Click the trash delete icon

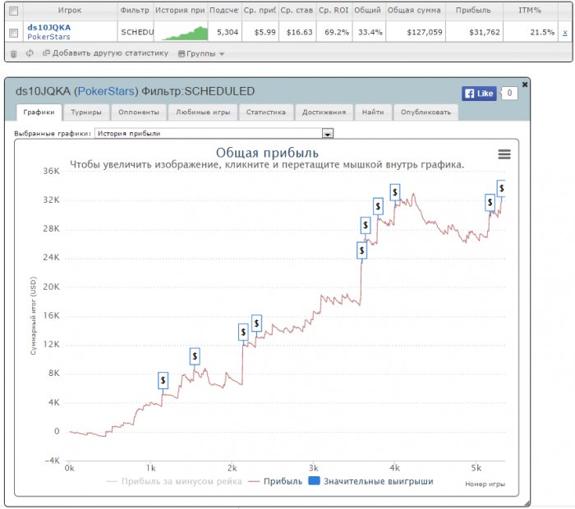(14, 54)
